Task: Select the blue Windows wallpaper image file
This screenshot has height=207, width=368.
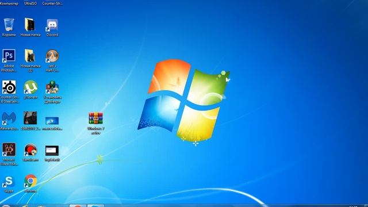Action: pyautogui.click(x=52, y=121)
